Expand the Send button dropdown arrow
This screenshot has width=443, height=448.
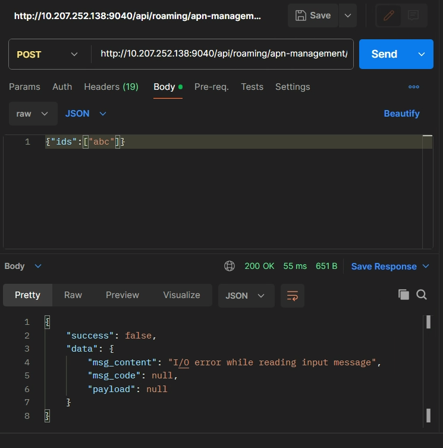(x=422, y=54)
